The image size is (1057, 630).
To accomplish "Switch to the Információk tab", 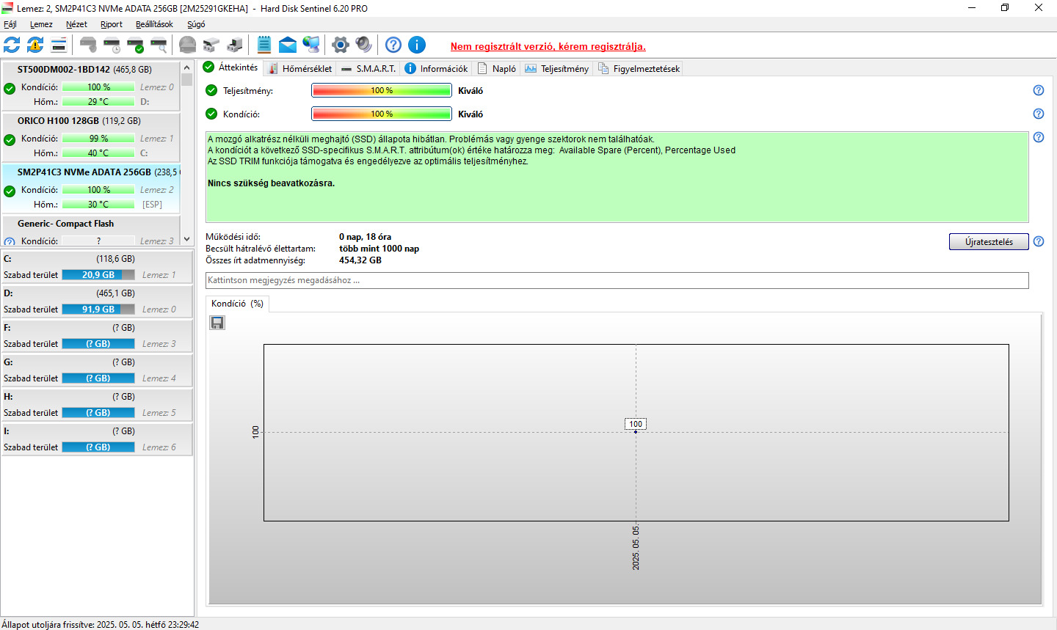I will (x=436, y=68).
